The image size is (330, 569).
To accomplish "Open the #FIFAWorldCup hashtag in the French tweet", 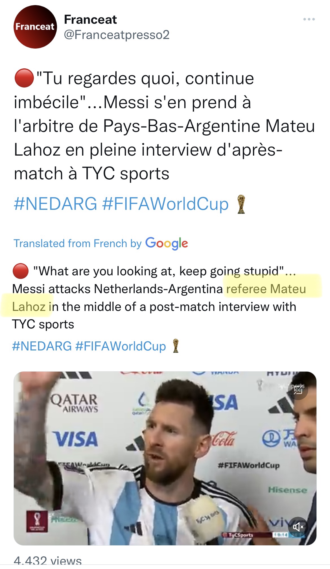I will [165, 204].
